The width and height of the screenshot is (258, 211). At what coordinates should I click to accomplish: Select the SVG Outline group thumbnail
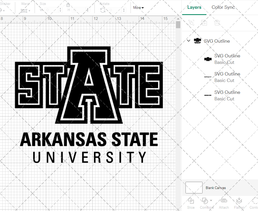(197, 41)
